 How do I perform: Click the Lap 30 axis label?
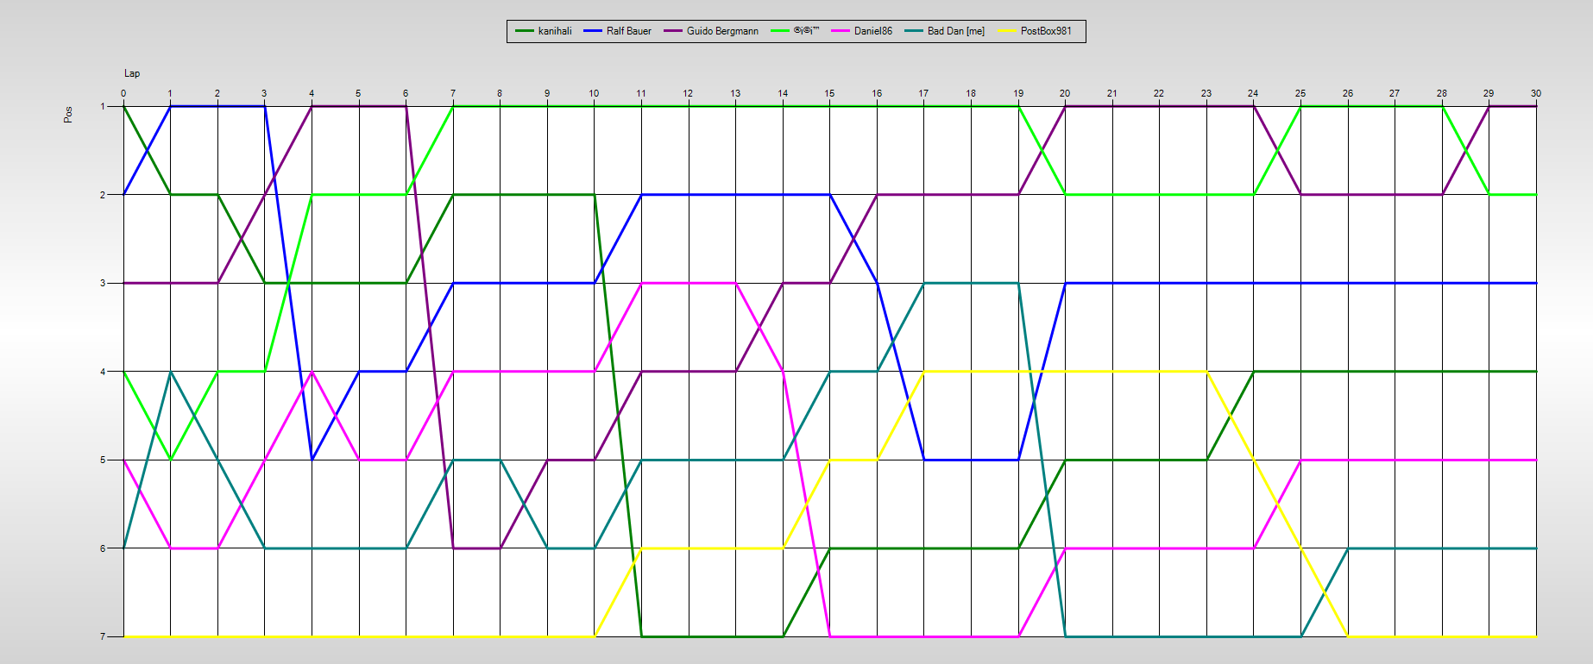1535,93
